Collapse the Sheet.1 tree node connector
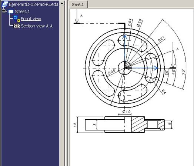Screen dimensions: 194x166 [4, 11]
